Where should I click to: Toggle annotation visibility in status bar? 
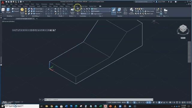pyautogui.click(x=159, y=102)
